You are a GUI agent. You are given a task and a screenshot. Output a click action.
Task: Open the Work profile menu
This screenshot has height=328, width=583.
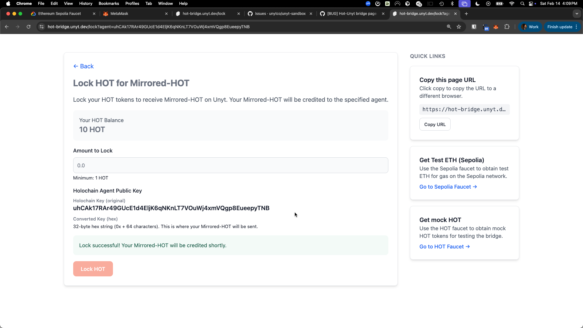(530, 27)
